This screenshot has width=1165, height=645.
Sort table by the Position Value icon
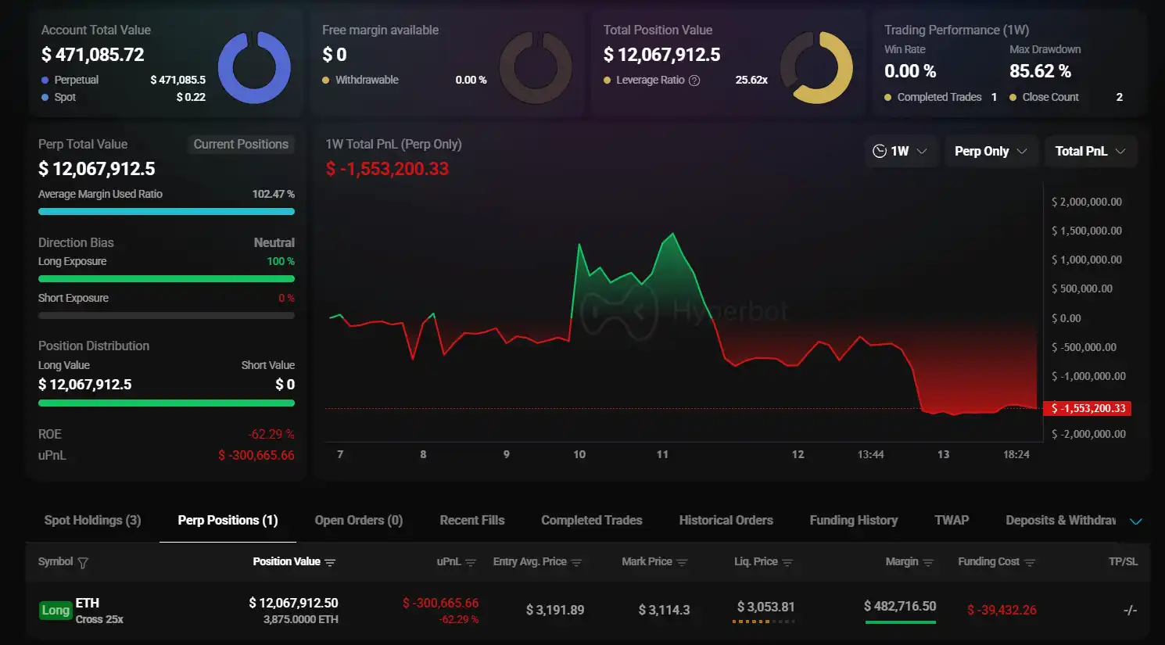click(x=330, y=561)
